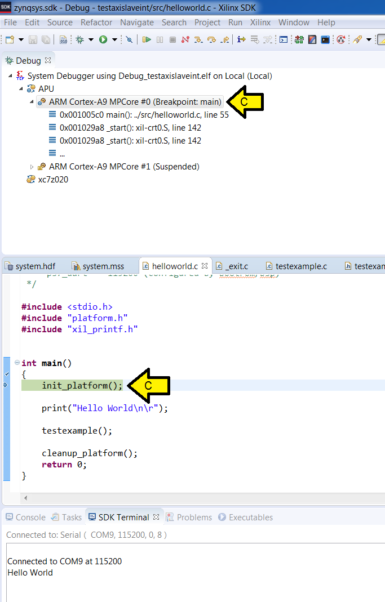This screenshot has width=385, height=602.
Task: Click the green Run launch icon
Action: tap(103, 40)
